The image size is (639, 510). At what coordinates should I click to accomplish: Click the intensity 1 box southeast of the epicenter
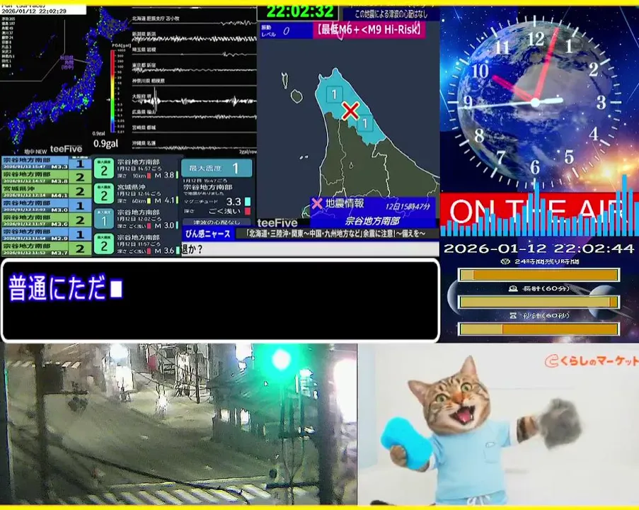pos(365,123)
